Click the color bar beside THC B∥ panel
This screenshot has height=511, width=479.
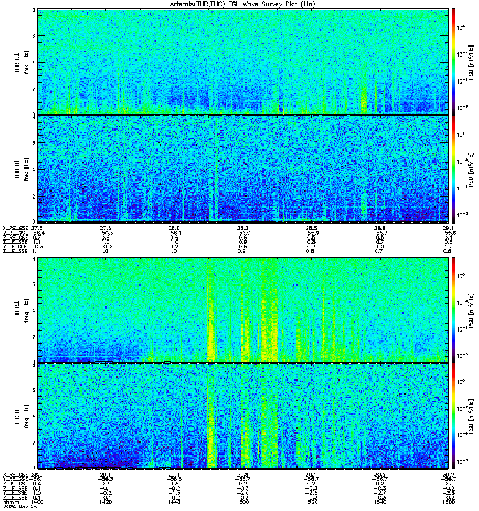(453, 416)
